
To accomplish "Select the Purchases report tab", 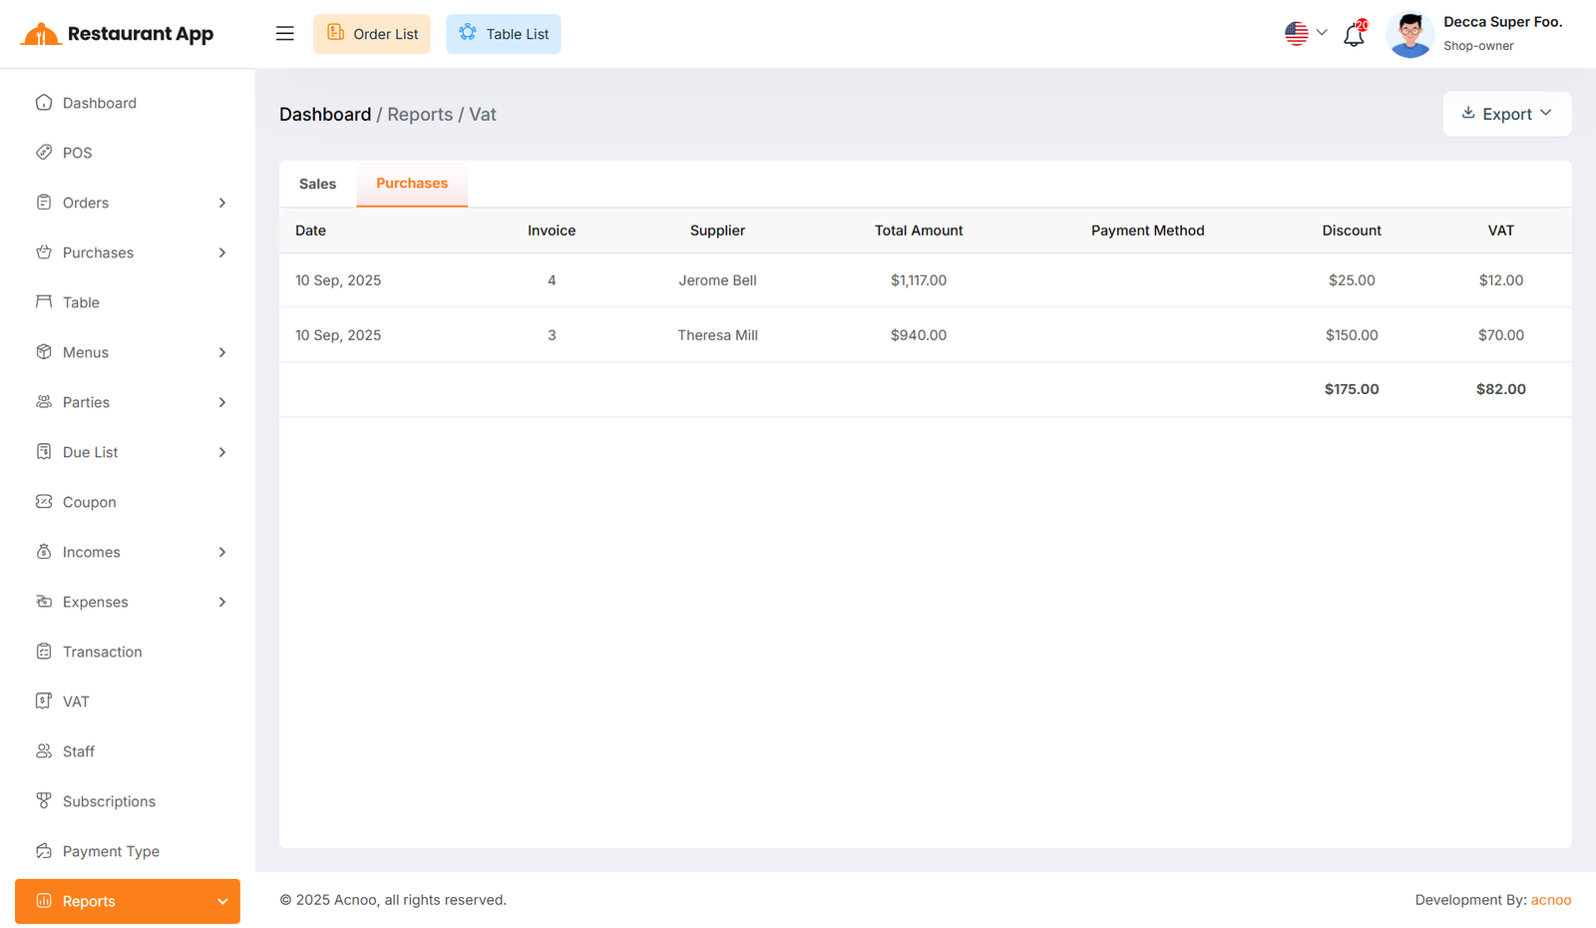I will [412, 184].
